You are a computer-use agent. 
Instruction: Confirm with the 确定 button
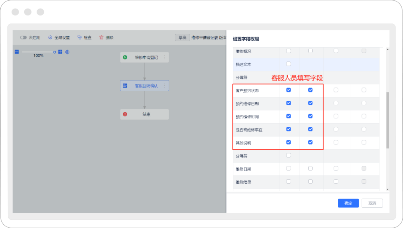pos(348,203)
